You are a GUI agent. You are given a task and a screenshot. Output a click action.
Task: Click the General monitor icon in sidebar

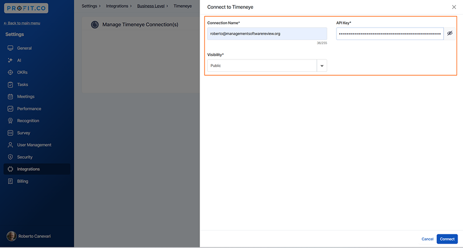(x=10, y=48)
